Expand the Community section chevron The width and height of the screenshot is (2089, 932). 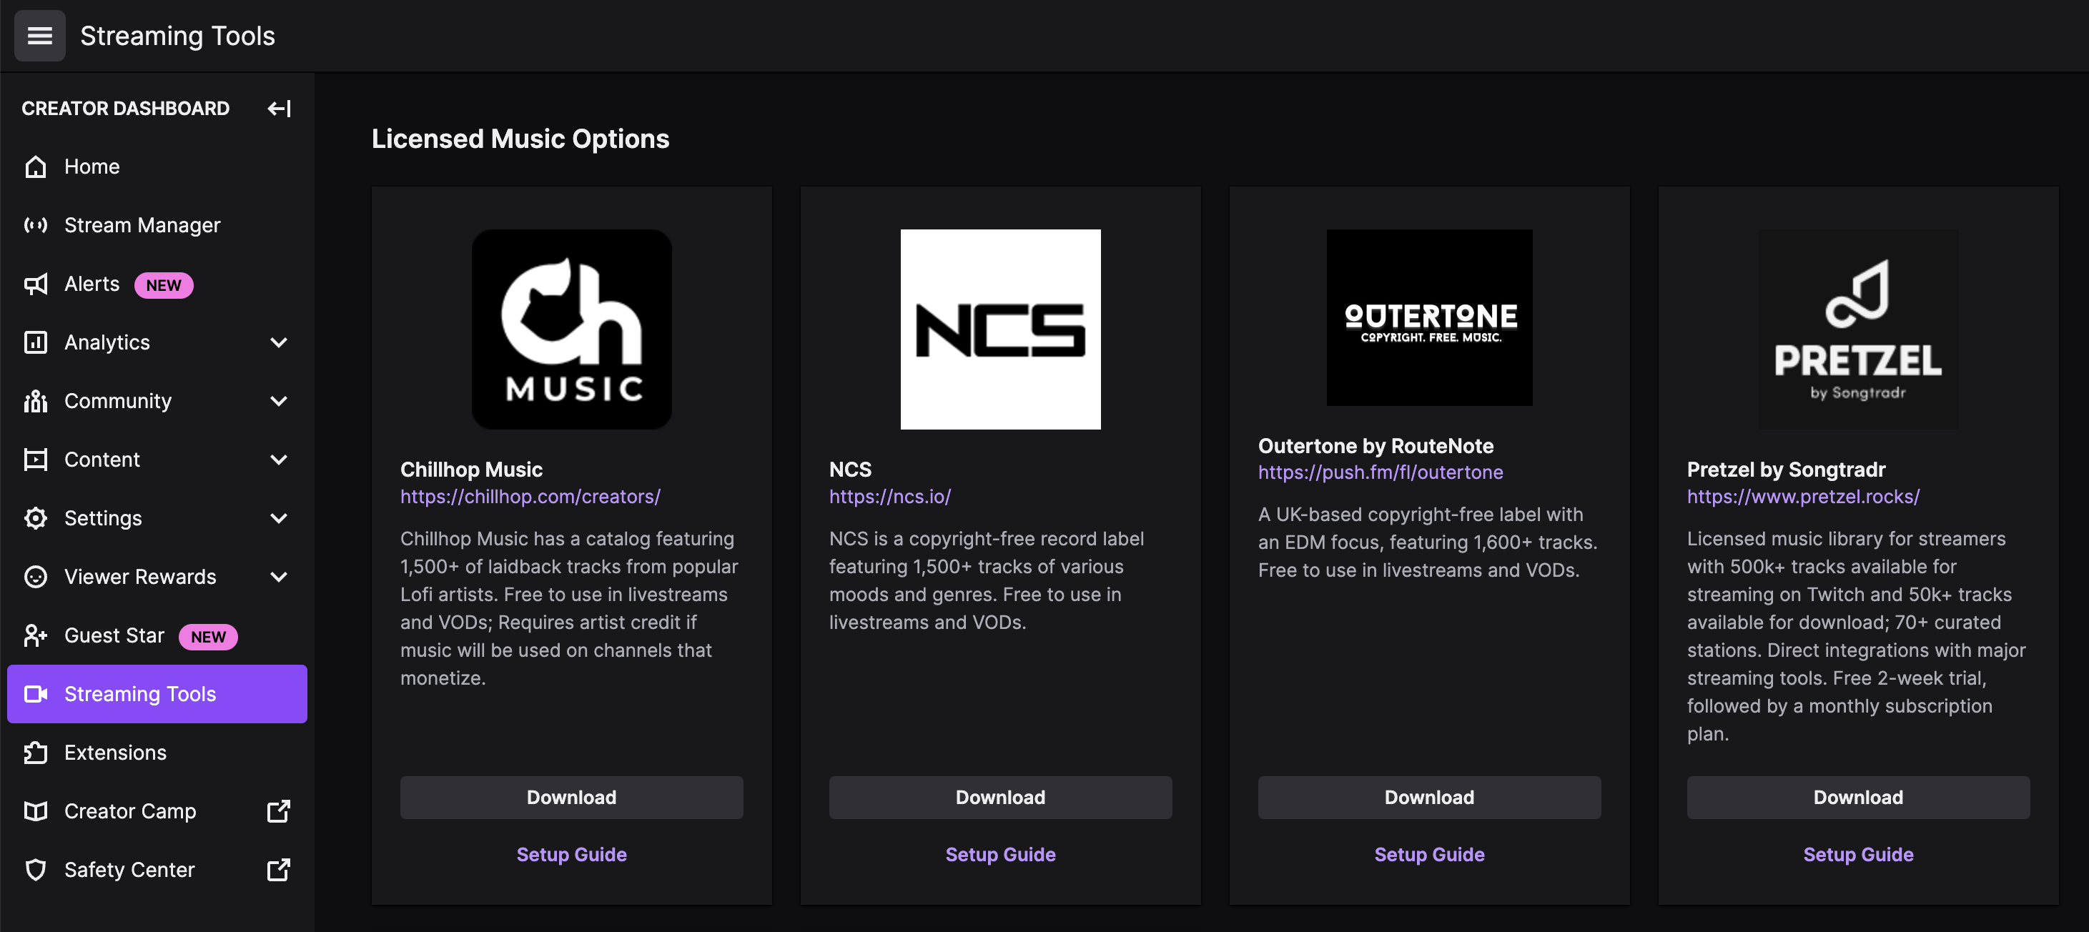[x=278, y=401]
